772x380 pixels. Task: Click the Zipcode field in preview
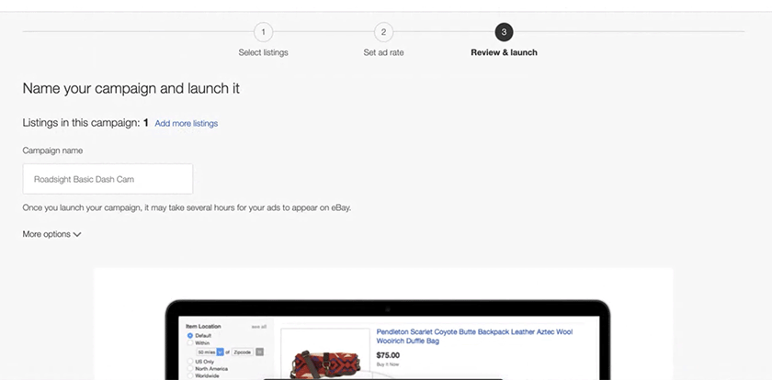[x=243, y=352]
